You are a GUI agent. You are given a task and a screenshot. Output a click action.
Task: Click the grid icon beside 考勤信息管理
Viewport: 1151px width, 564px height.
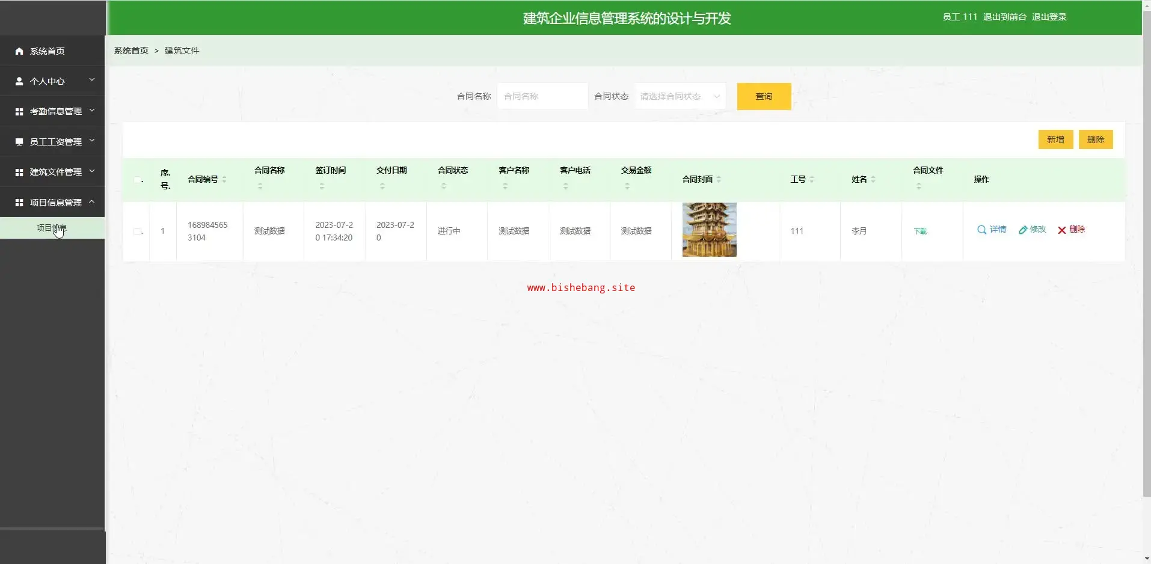click(19, 112)
